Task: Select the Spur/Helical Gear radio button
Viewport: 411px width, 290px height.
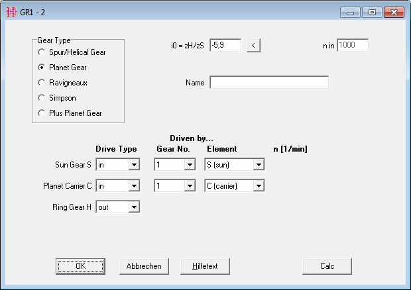Action: click(x=42, y=52)
